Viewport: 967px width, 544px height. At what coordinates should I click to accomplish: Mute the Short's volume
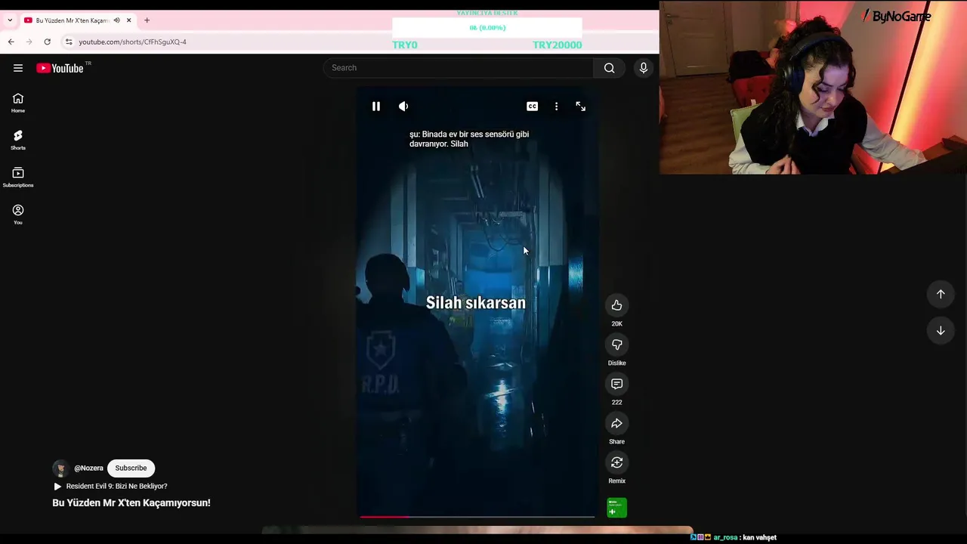point(403,107)
